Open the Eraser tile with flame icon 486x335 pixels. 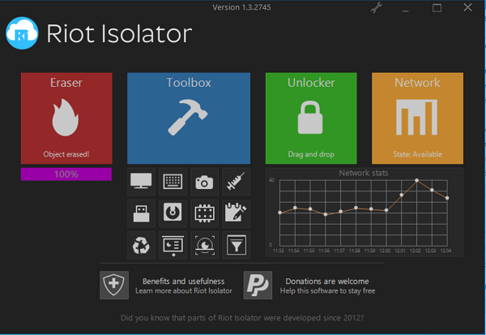click(x=66, y=118)
